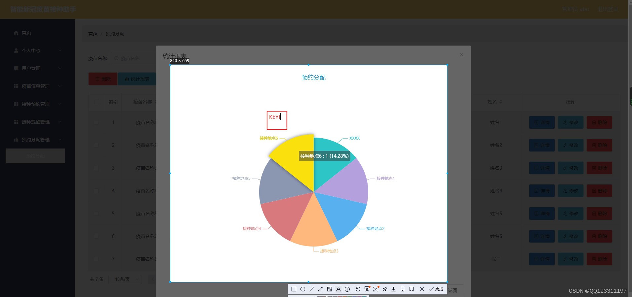Click 首页 breadcrumb link
The height and width of the screenshot is (297, 632).
(x=93, y=34)
